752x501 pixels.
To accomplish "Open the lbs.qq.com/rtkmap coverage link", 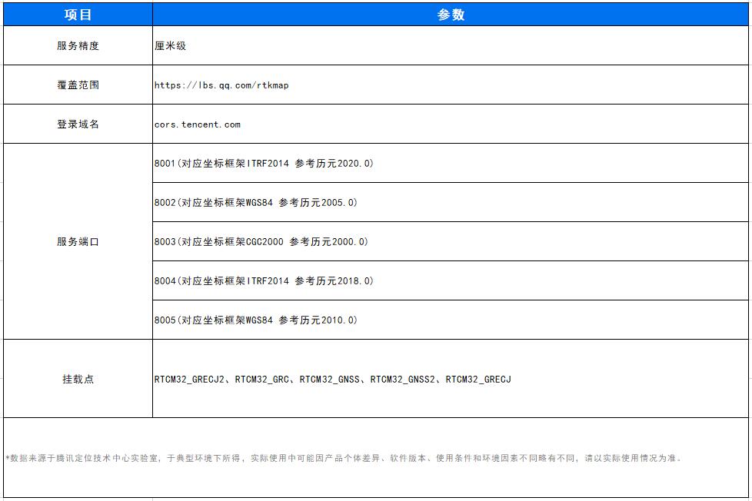I will coord(221,85).
